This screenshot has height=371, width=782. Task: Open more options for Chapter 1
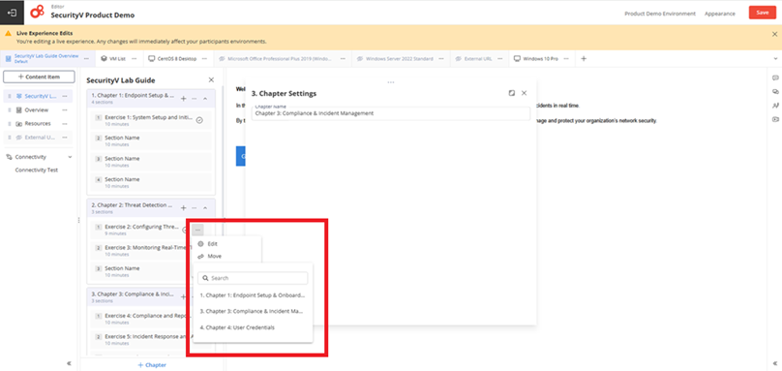[x=194, y=99]
